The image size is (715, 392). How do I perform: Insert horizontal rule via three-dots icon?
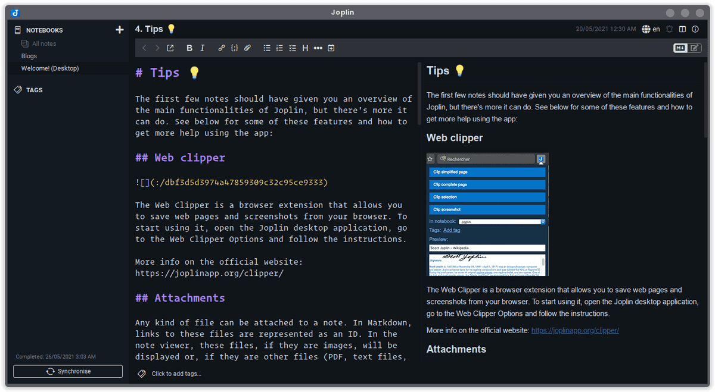tap(318, 48)
